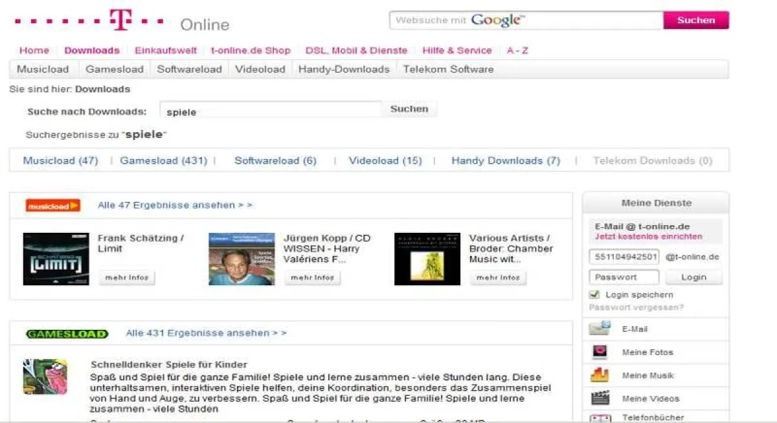Open the Meine Videos clapperboard icon
Screen dimensions: 777x423
coord(600,398)
